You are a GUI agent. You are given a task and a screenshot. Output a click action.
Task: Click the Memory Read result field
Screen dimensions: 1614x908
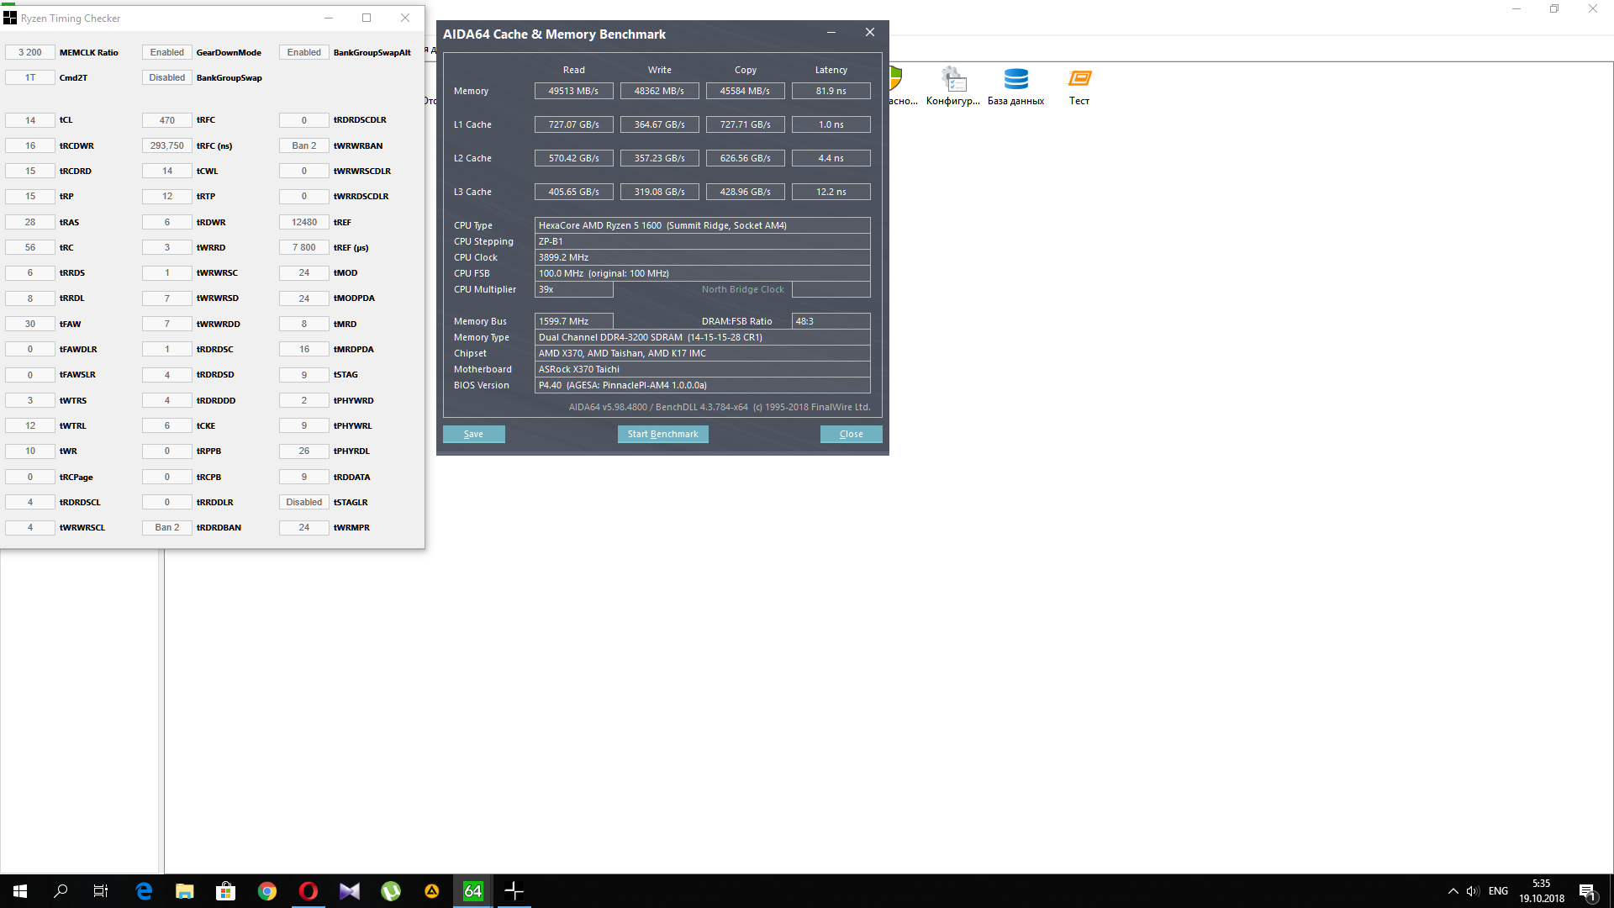pyautogui.click(x=573, y=91)
